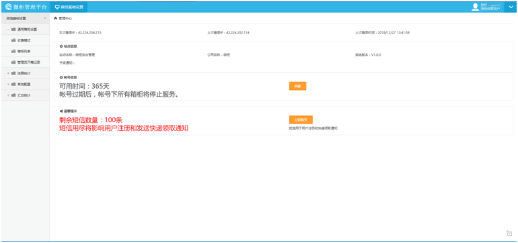Image resolution: width=518 pixels, height=243 pixels.
Task: Click the restore icon at bottom-right corner
Action: [x=509, y=233]
